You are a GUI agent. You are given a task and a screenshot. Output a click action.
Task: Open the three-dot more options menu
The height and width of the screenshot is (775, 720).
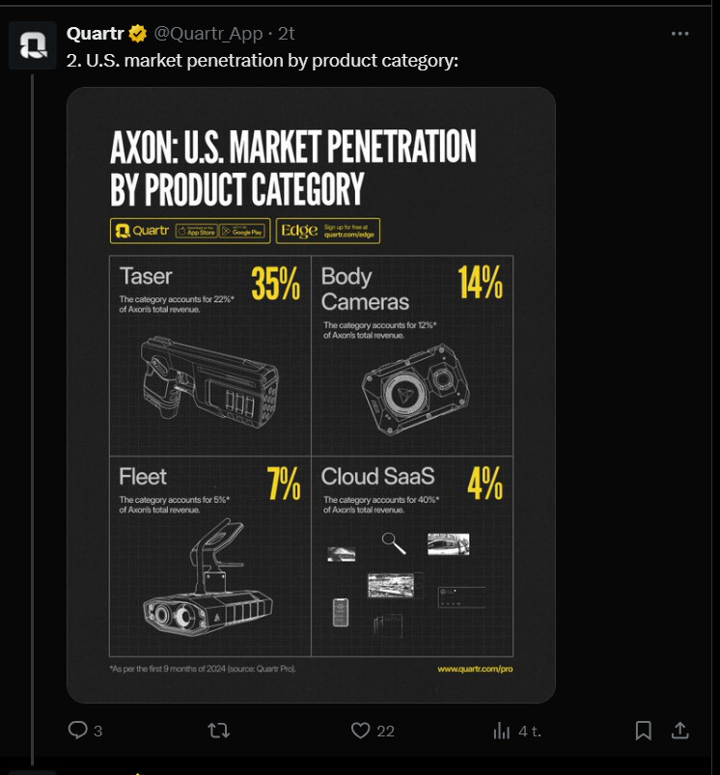pyautogui.click(x=679, y=34)
